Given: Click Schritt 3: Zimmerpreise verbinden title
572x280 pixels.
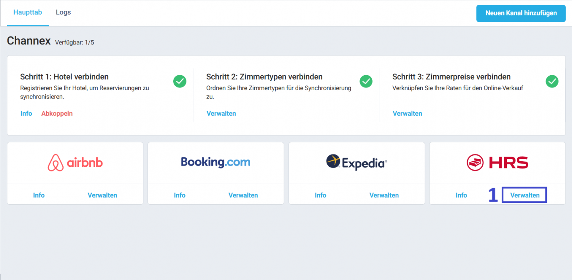Looking at the screenshot, I should (x=452, y=77).
